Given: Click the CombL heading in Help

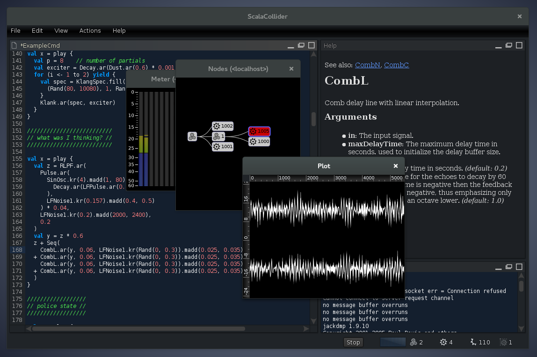Looking at the screenshot, I should [x=346, y=81].
